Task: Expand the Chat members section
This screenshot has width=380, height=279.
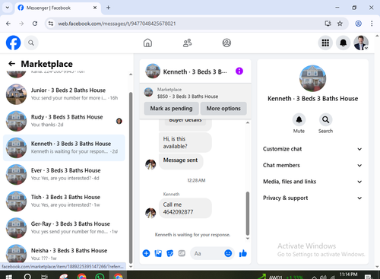Action: (x=312, y=165)
